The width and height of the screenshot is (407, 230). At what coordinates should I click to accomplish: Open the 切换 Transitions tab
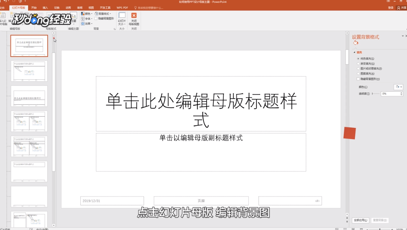(x=57, y=8)
